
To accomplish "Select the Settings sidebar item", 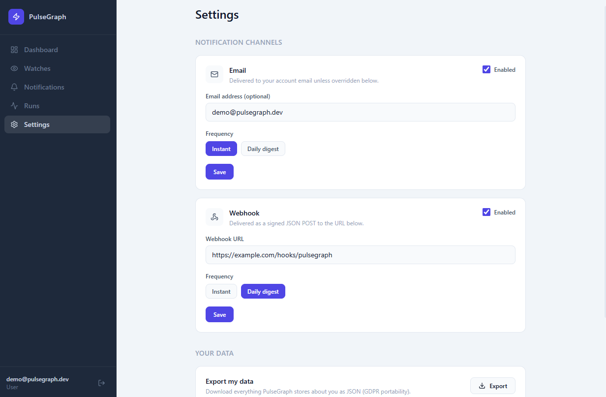I will click(x=57, y=124).
